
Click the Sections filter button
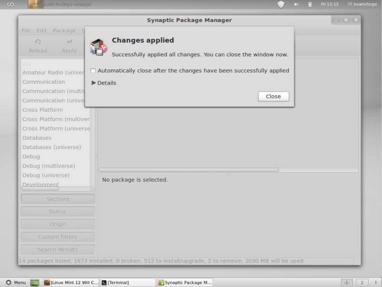(58, 199)
